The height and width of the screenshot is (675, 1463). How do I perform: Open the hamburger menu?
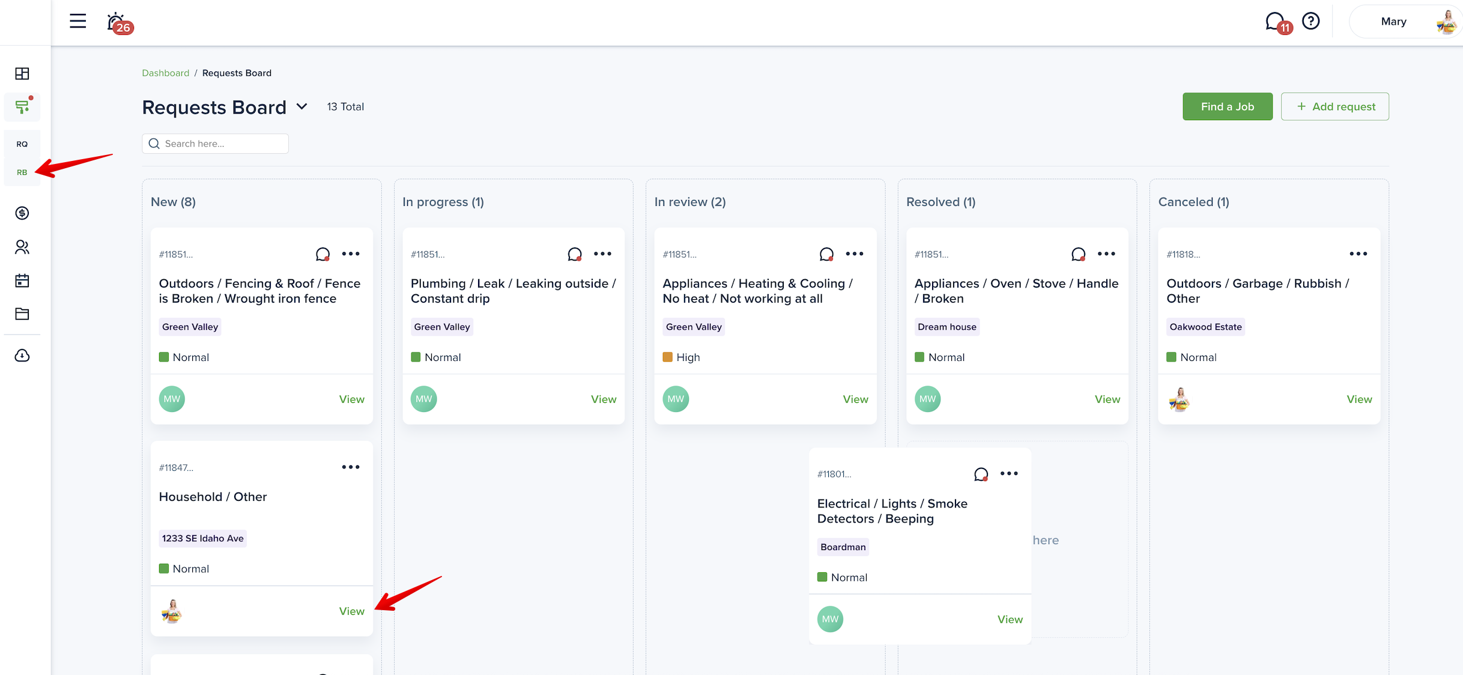pos(77,22)
